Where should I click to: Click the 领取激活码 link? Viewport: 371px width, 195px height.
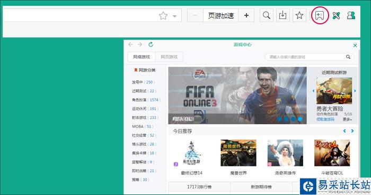coord(325,119)
